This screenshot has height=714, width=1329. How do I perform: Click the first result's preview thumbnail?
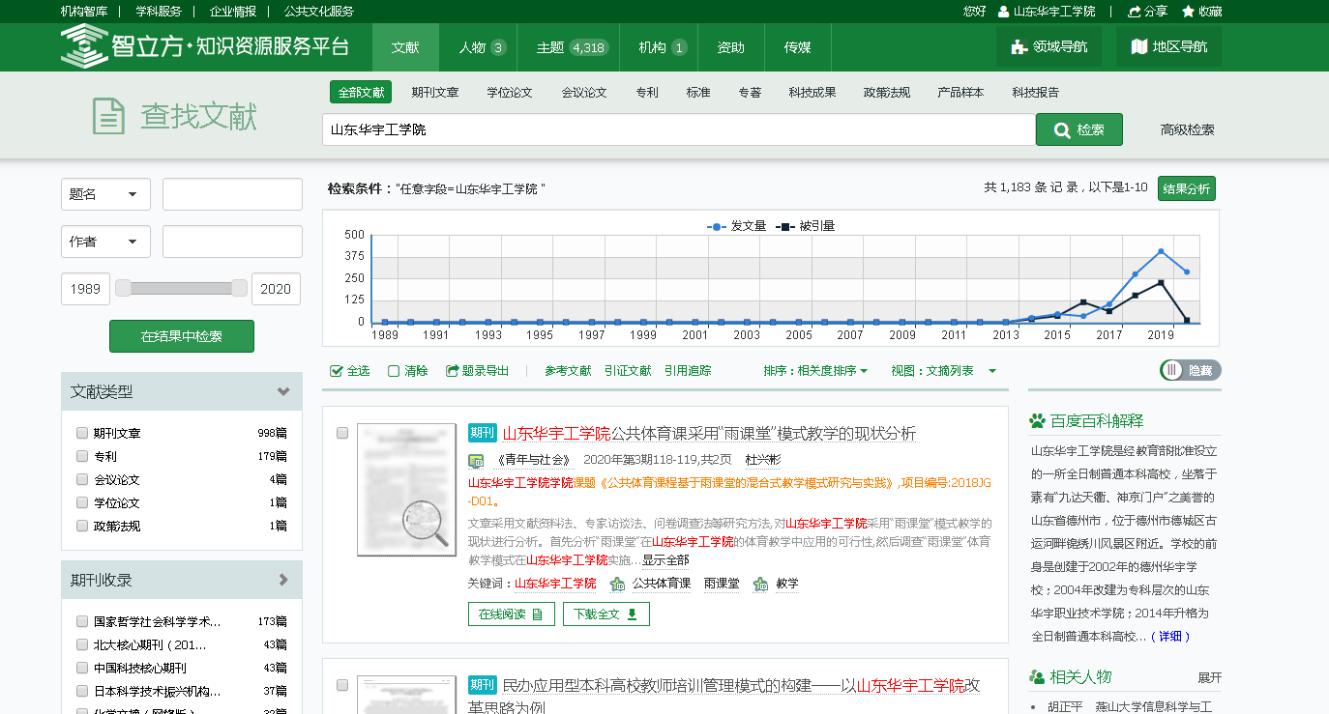click(406, 490)
